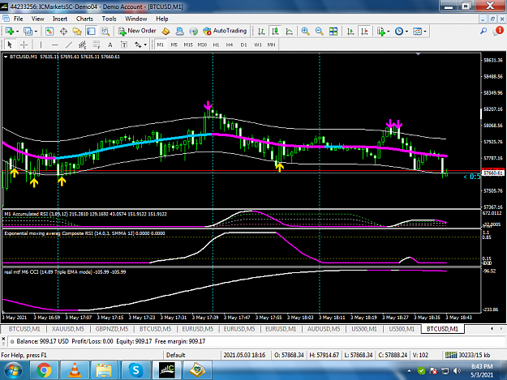
Task: Open the Templates icon
Action: coord(418,32)
